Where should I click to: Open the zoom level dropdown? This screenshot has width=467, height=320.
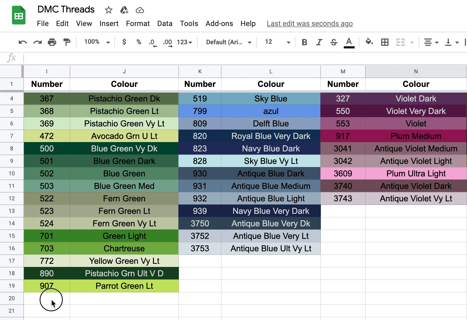click(97, 42)
